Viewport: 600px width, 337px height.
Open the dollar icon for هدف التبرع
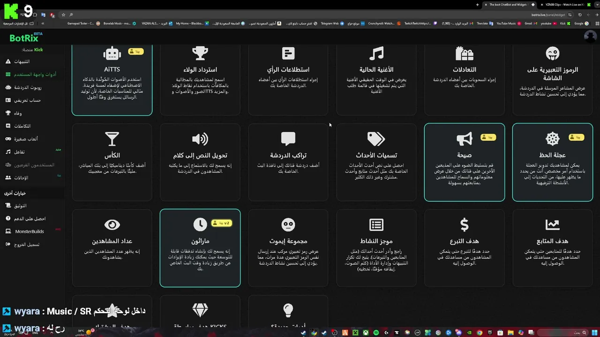(x=465, y=225)
